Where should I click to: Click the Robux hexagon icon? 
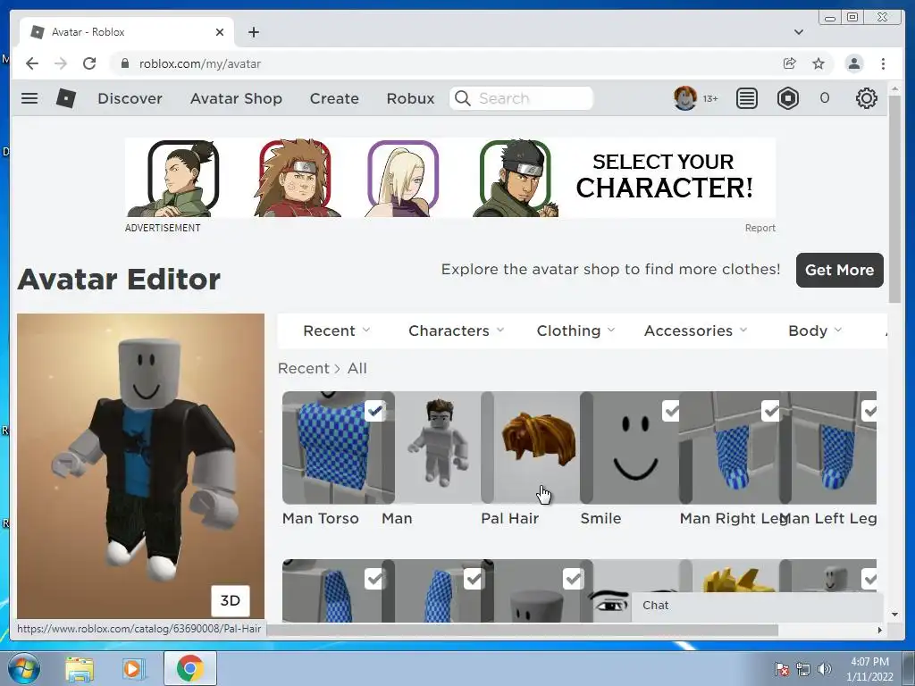coord(788,98)
